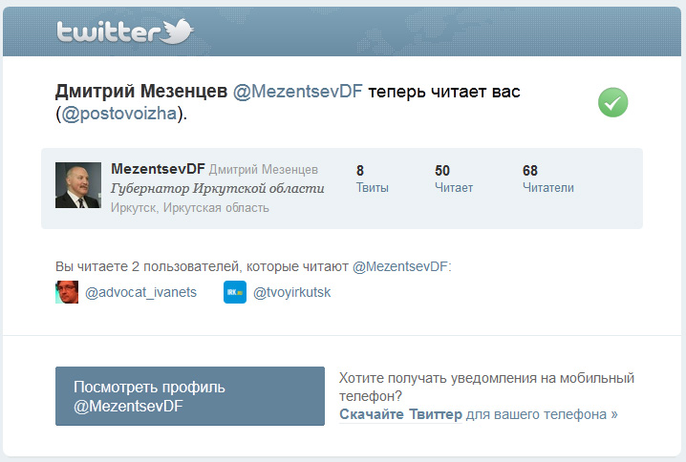Click the Губернатор Иркутской области bio text
Screen dimensions: 686x462
pos(218,188)
